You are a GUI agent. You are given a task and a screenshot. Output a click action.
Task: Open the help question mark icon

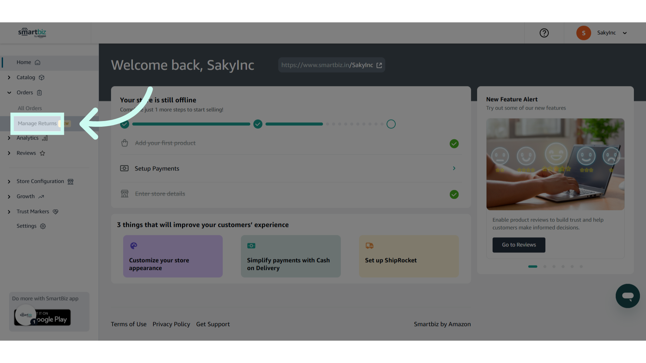544,33
